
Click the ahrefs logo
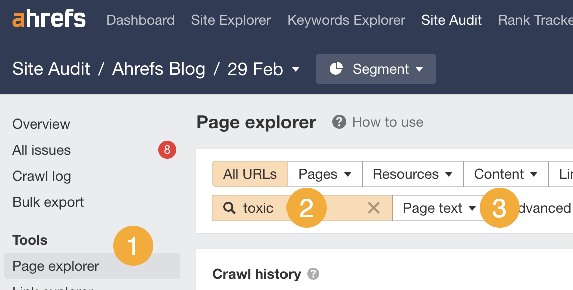(x=48, y=19)
